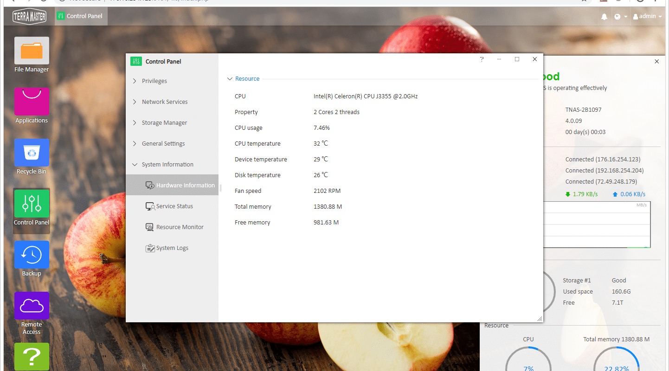Click 'Connected (72.49.248.179)' in the widget
Screen dimensions: 669x371
pyautogui.click(x=601, y=182)
